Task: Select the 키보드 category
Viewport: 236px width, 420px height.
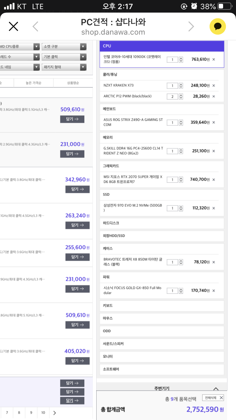Action: point(162,306)
